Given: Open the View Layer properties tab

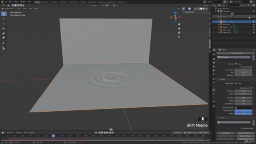Looking at the screenshot, I should point(214,67).
